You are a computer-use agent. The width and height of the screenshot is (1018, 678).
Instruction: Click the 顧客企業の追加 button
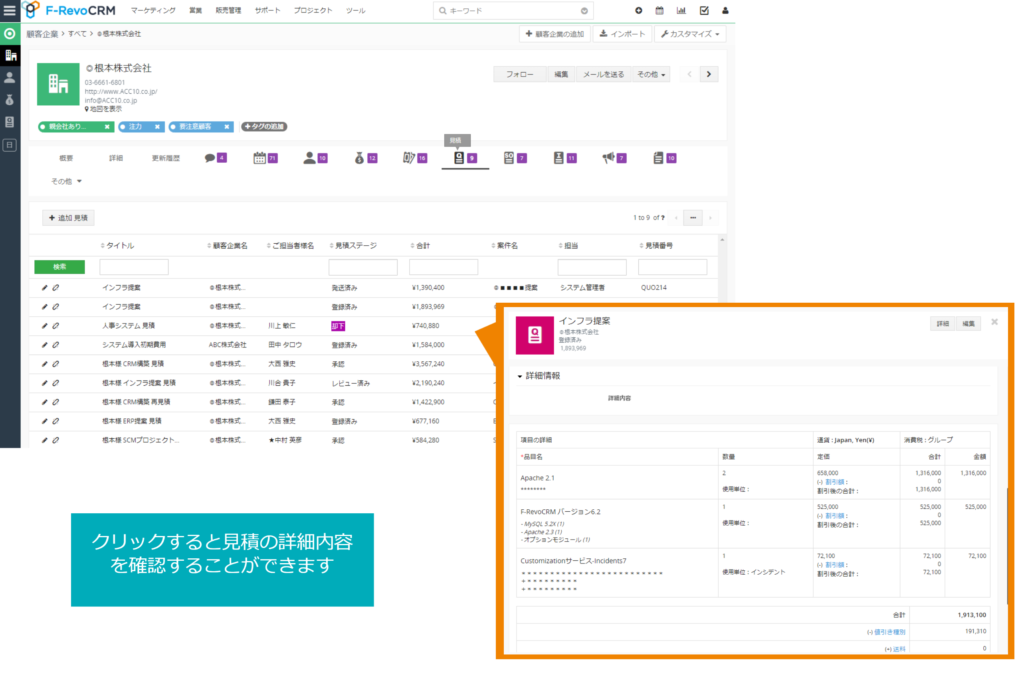coord(555,34)
